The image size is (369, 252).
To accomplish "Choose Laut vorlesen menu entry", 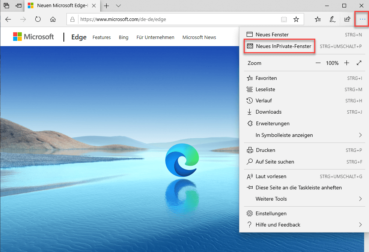I will [x=304, y=176].
